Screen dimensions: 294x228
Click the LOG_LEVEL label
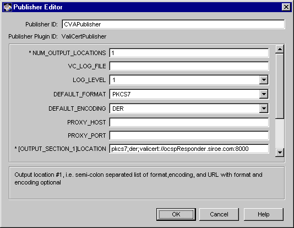pos(89,80)
